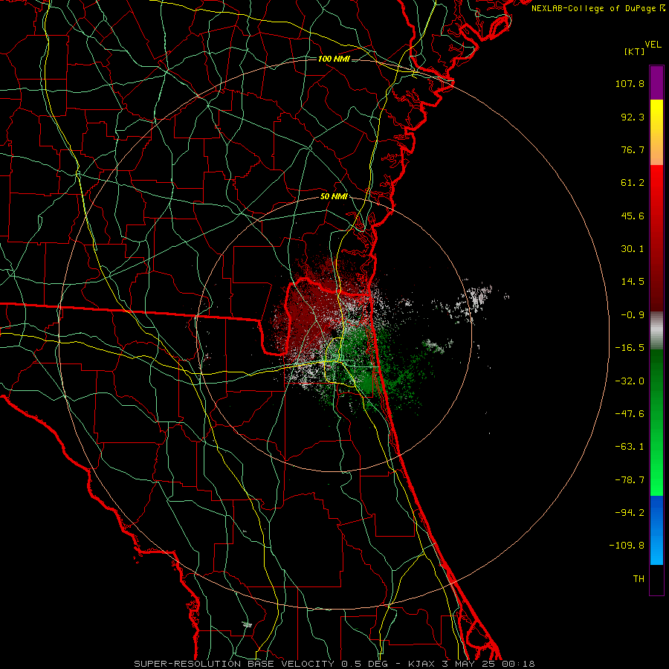Select the -109.8 legend value

[627, 546]
